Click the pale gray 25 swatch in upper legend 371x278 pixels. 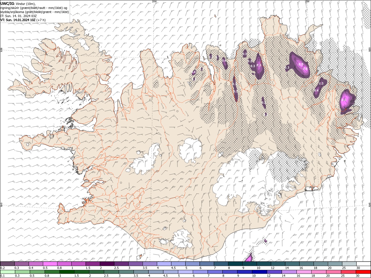click(349, 264)
